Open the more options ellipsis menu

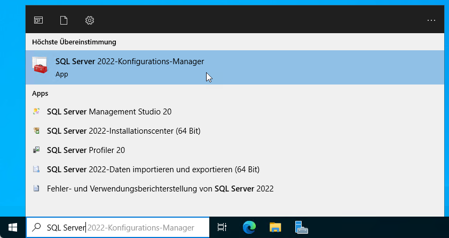pos(431,20)
